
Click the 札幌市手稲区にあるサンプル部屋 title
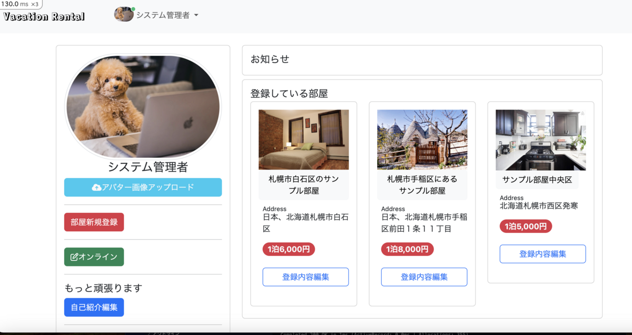click(422, 185)
